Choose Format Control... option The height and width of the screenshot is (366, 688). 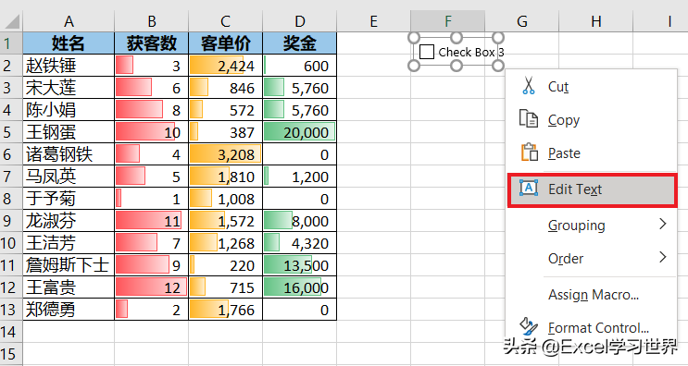click(591, 327)
